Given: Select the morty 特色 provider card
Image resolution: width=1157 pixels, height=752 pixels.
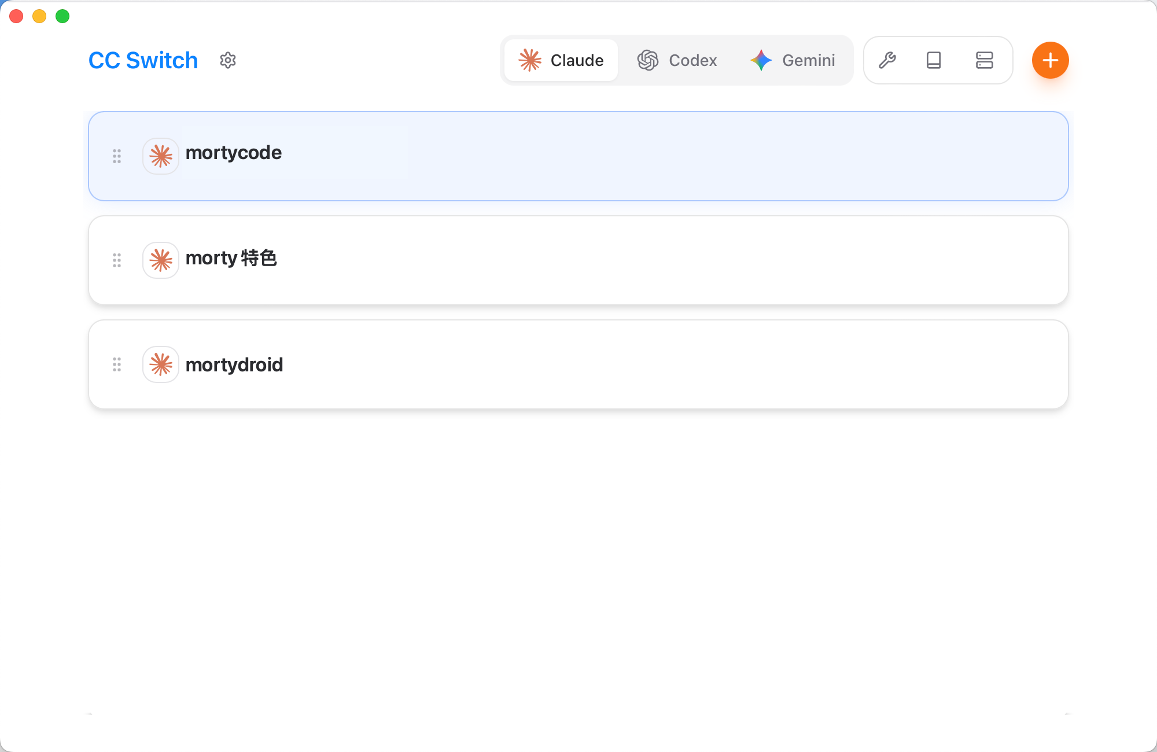Looking at the screenshot, I should (x=578, y=260).
